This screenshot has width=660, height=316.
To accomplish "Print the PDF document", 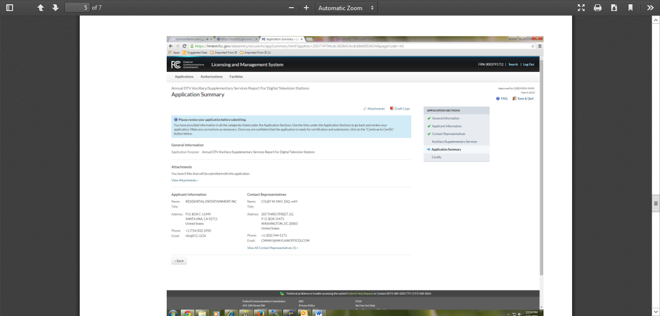I will pyautogui.click(x=598, y=8).
